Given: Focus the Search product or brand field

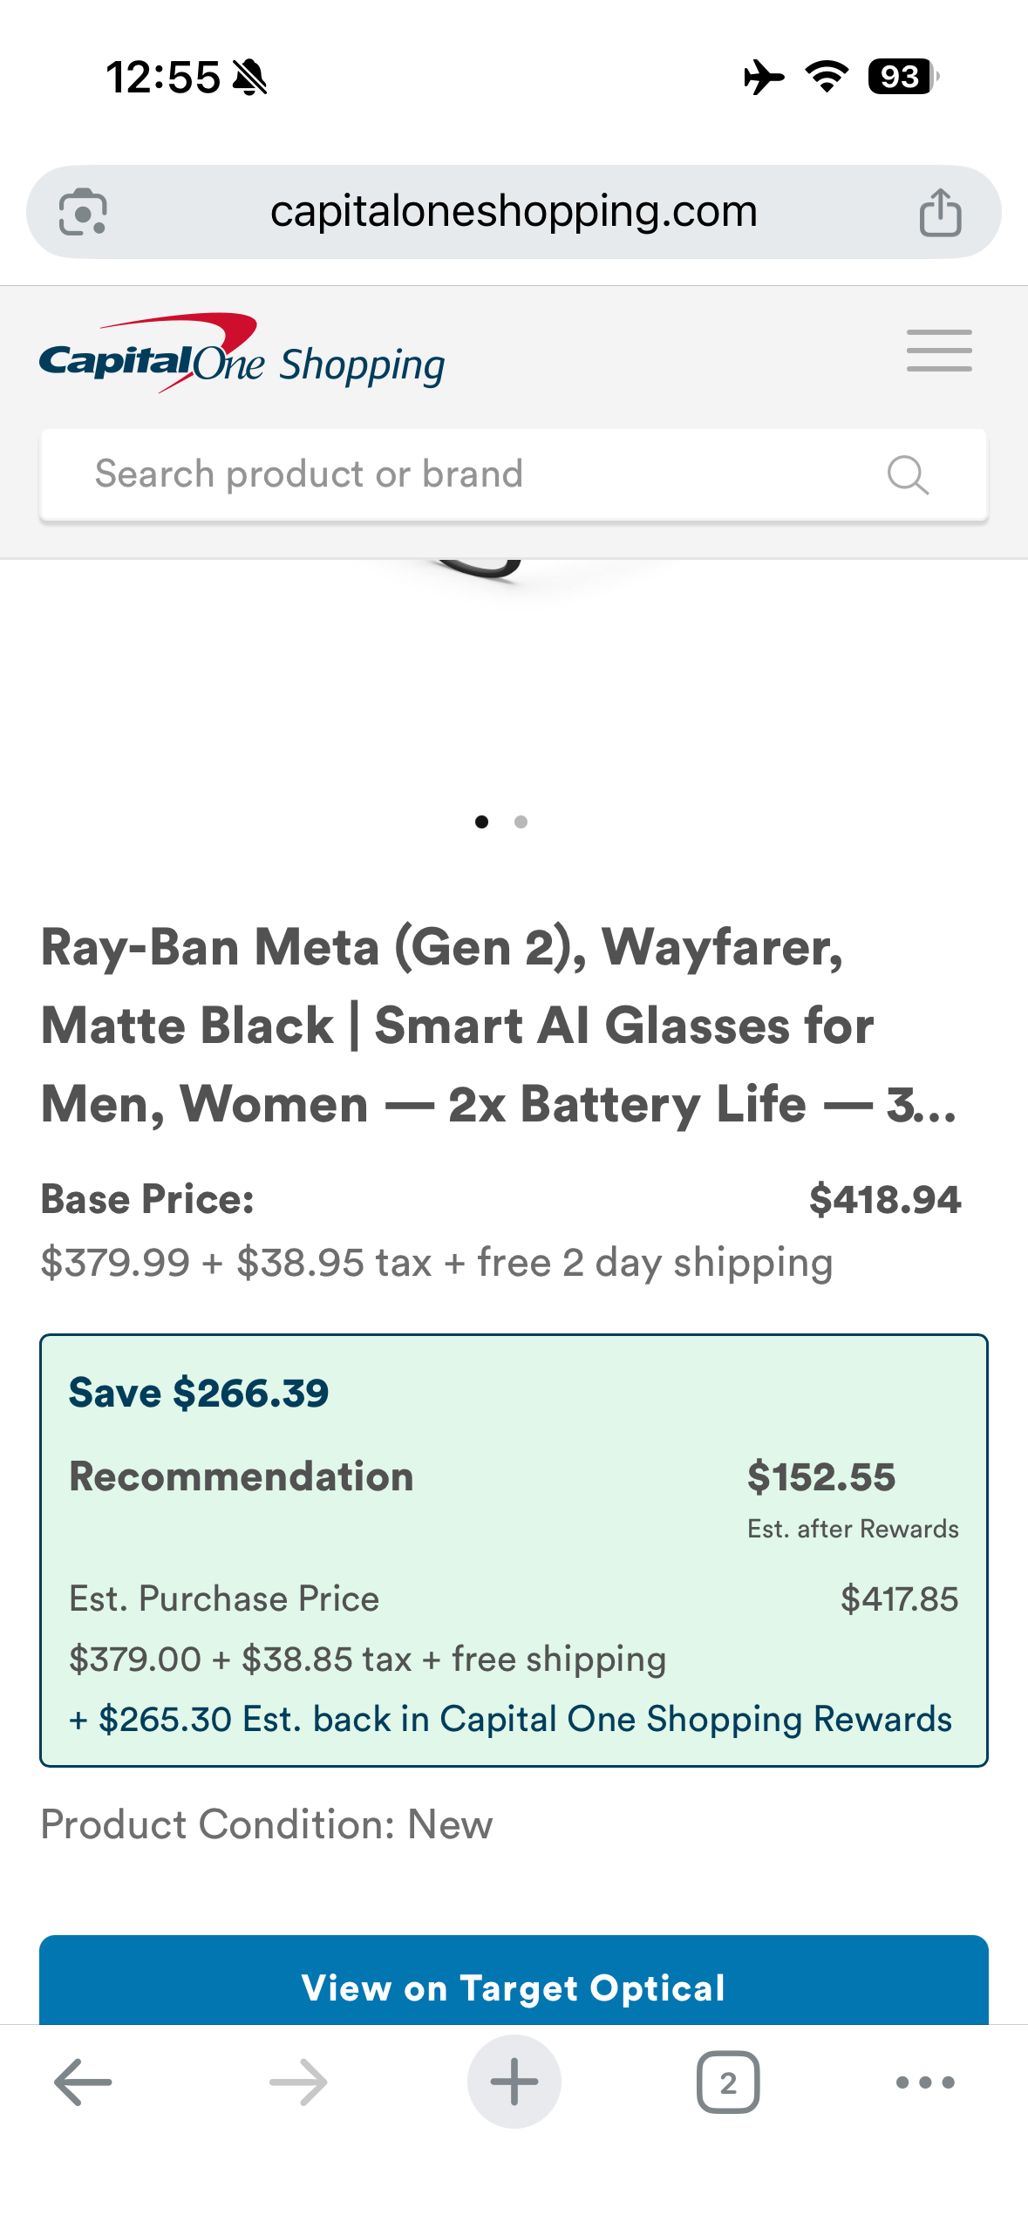Looking at the screenshot, I should click(x=471, y=475).
